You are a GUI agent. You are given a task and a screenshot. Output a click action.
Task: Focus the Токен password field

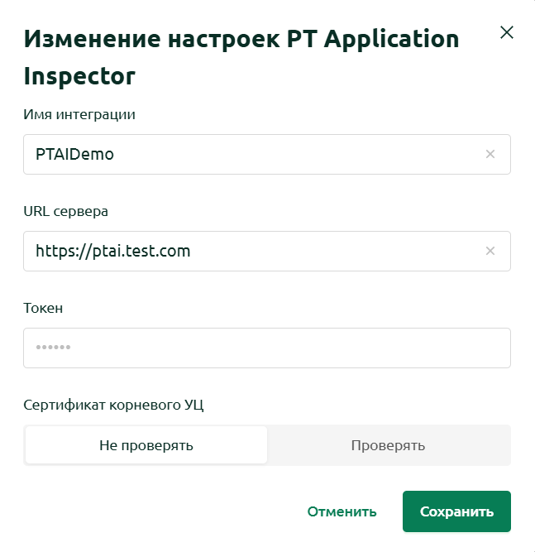click(x=267, y=348)
